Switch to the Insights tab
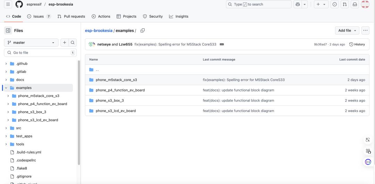Image resolution: width=375 pixels, height=184 pixels. tap(179, 17)
